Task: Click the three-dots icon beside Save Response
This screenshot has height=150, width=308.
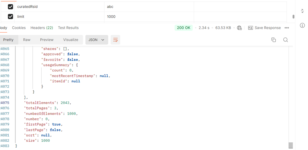Action: tap(287, 28)
